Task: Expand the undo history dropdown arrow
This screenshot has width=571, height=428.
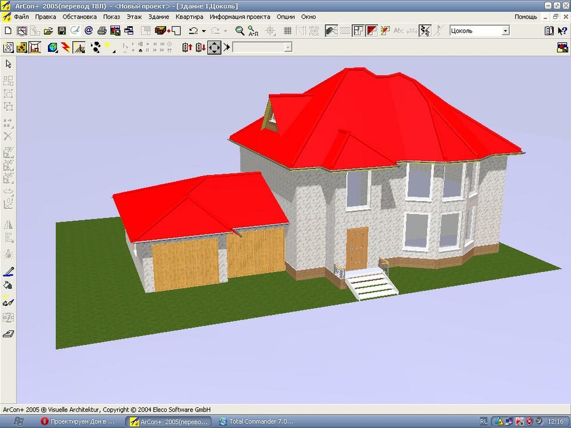Action: click(x=204, y=31)
